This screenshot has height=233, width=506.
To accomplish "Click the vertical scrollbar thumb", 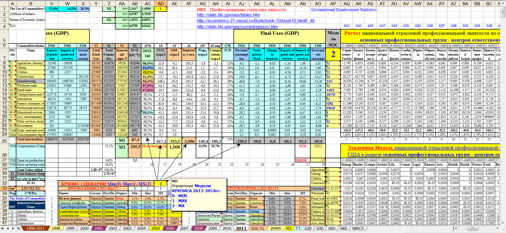I will (503, 12).
